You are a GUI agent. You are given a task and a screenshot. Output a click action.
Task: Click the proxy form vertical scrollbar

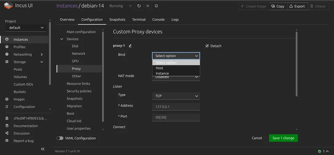coord(296,64)
